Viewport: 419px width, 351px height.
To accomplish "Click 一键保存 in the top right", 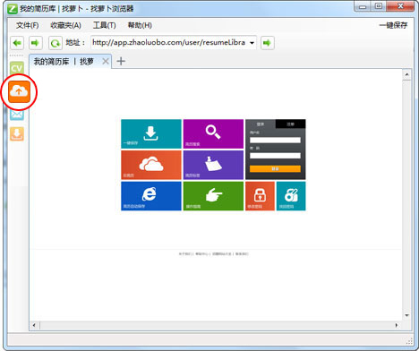I will pyautogui.click(x=393, y=25).
